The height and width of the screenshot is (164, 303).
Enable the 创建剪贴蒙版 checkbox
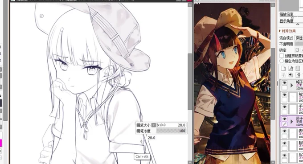[x=282, y=56]
